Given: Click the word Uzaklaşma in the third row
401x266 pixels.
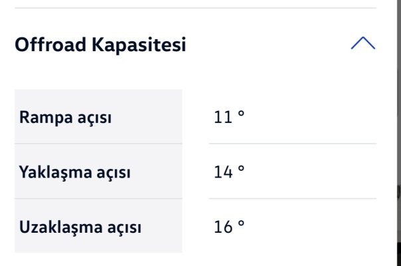Looking at the screenshot, I should (61, 227).
